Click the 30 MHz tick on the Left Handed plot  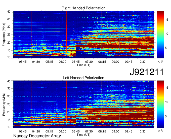click(x=9, y=96)
